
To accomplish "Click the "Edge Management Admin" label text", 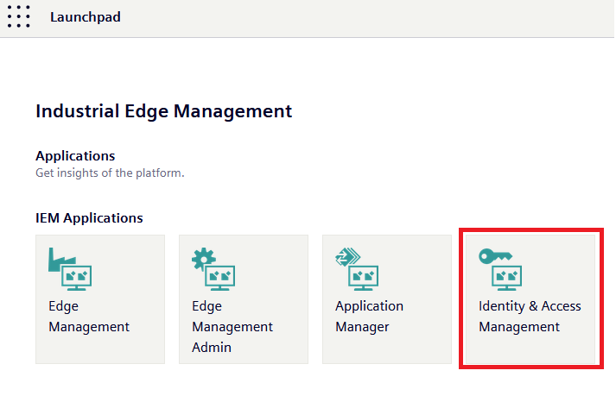I will coord(232,327).
